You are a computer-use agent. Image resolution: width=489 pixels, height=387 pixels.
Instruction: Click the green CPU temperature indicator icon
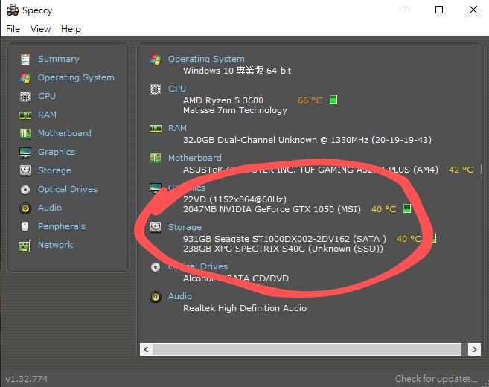click(x=333, y=100)
